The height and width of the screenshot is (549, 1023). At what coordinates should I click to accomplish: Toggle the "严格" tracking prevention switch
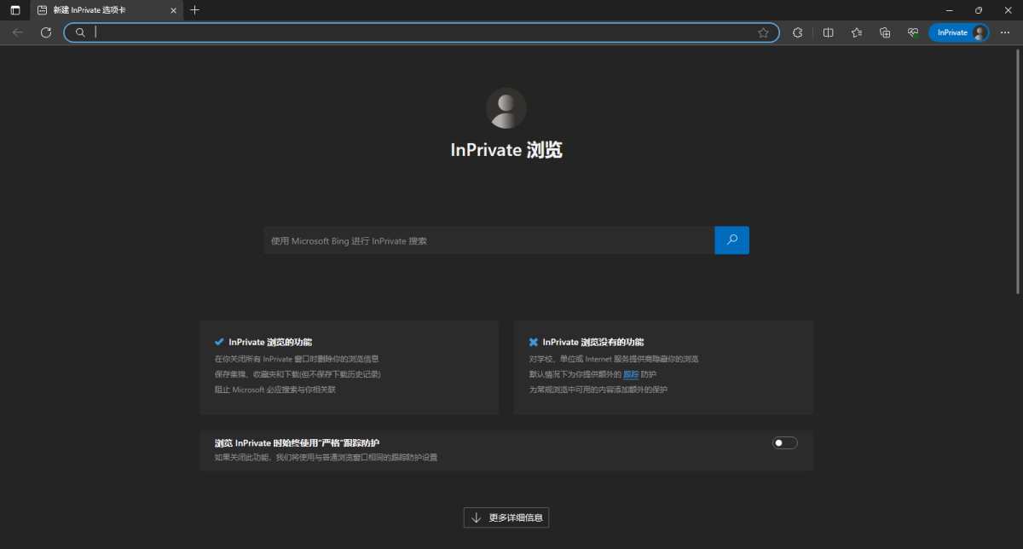tap(784, 442)
